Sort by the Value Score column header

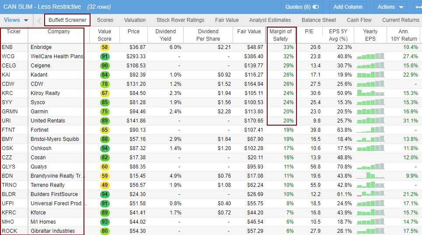pyautogui.click(x=105, y=35)
